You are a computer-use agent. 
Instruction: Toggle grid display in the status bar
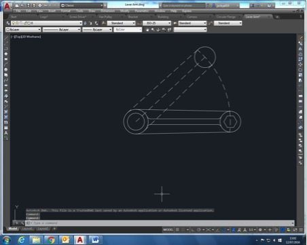coord(177,230)
